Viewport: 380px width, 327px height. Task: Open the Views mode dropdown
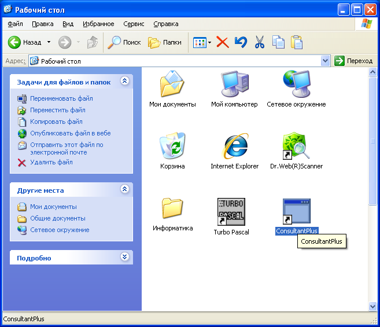(209, 43)
